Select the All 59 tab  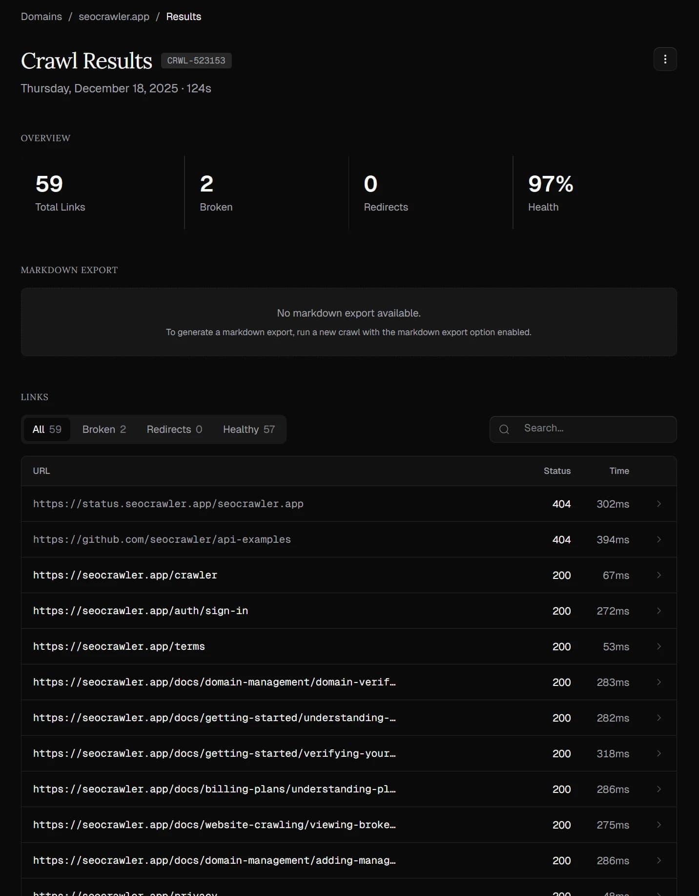tap(47, 429)
